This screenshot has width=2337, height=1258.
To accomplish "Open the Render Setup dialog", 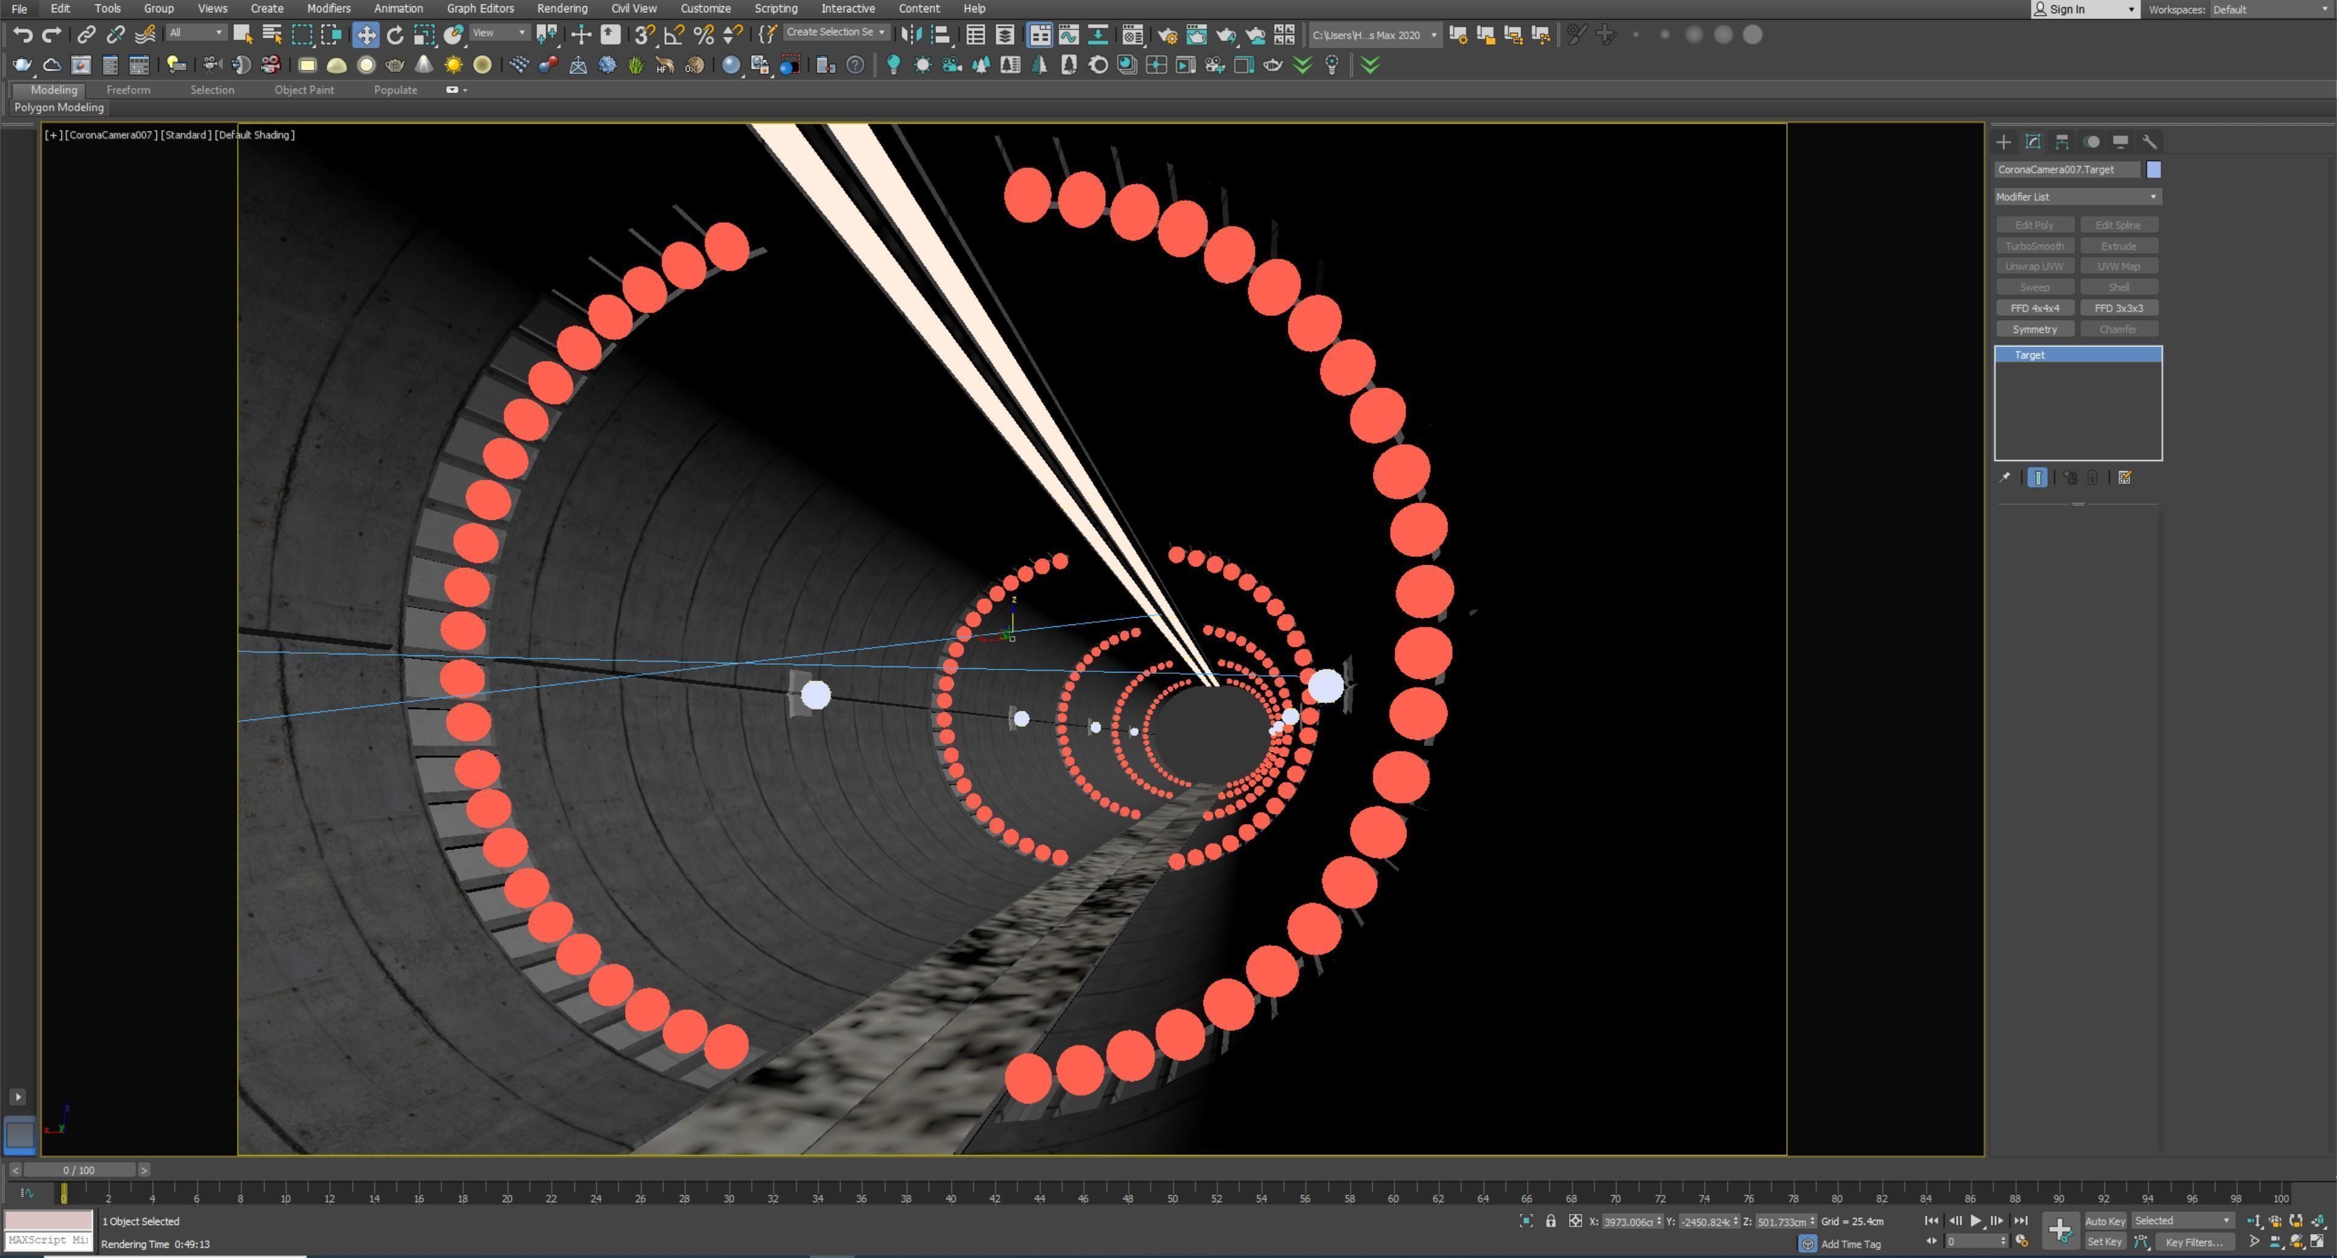I will pyautogui.click(x=1168, y=35).
